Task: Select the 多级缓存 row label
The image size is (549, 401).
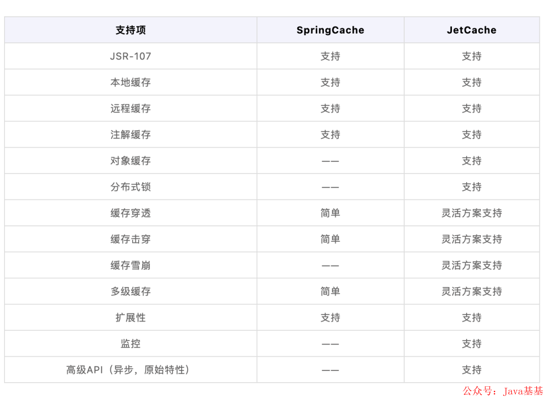Action: 131,291
